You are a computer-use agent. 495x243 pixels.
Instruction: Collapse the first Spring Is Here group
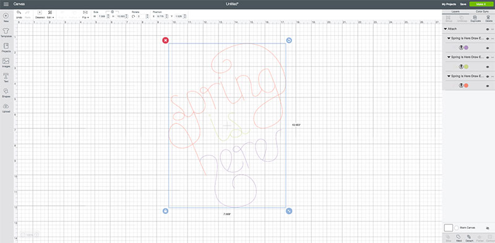[449, 38]
